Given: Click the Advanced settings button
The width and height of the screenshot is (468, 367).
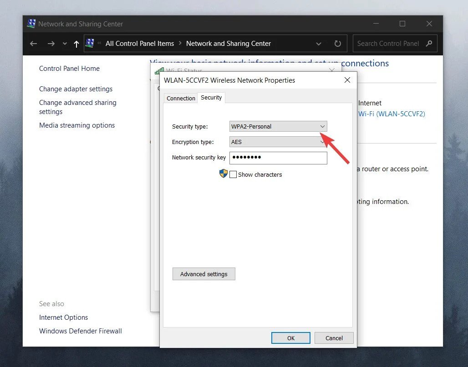Looking at the screenshot, I should 204,274.
